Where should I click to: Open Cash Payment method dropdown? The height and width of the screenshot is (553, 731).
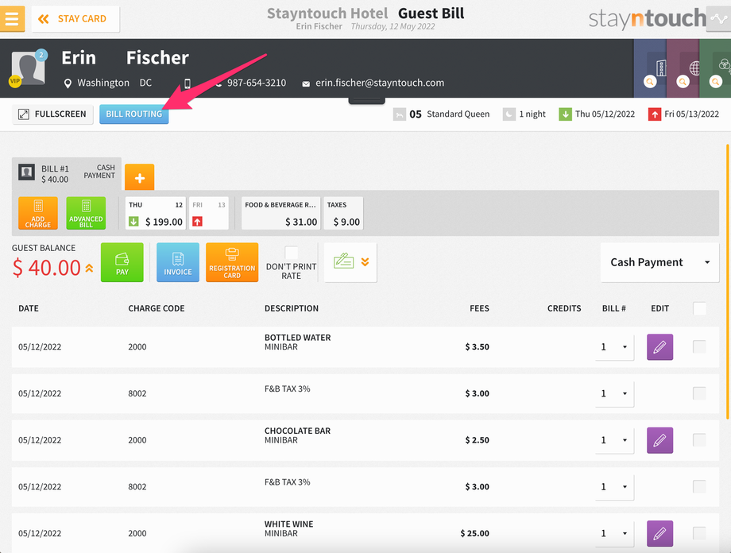[659, 262]
